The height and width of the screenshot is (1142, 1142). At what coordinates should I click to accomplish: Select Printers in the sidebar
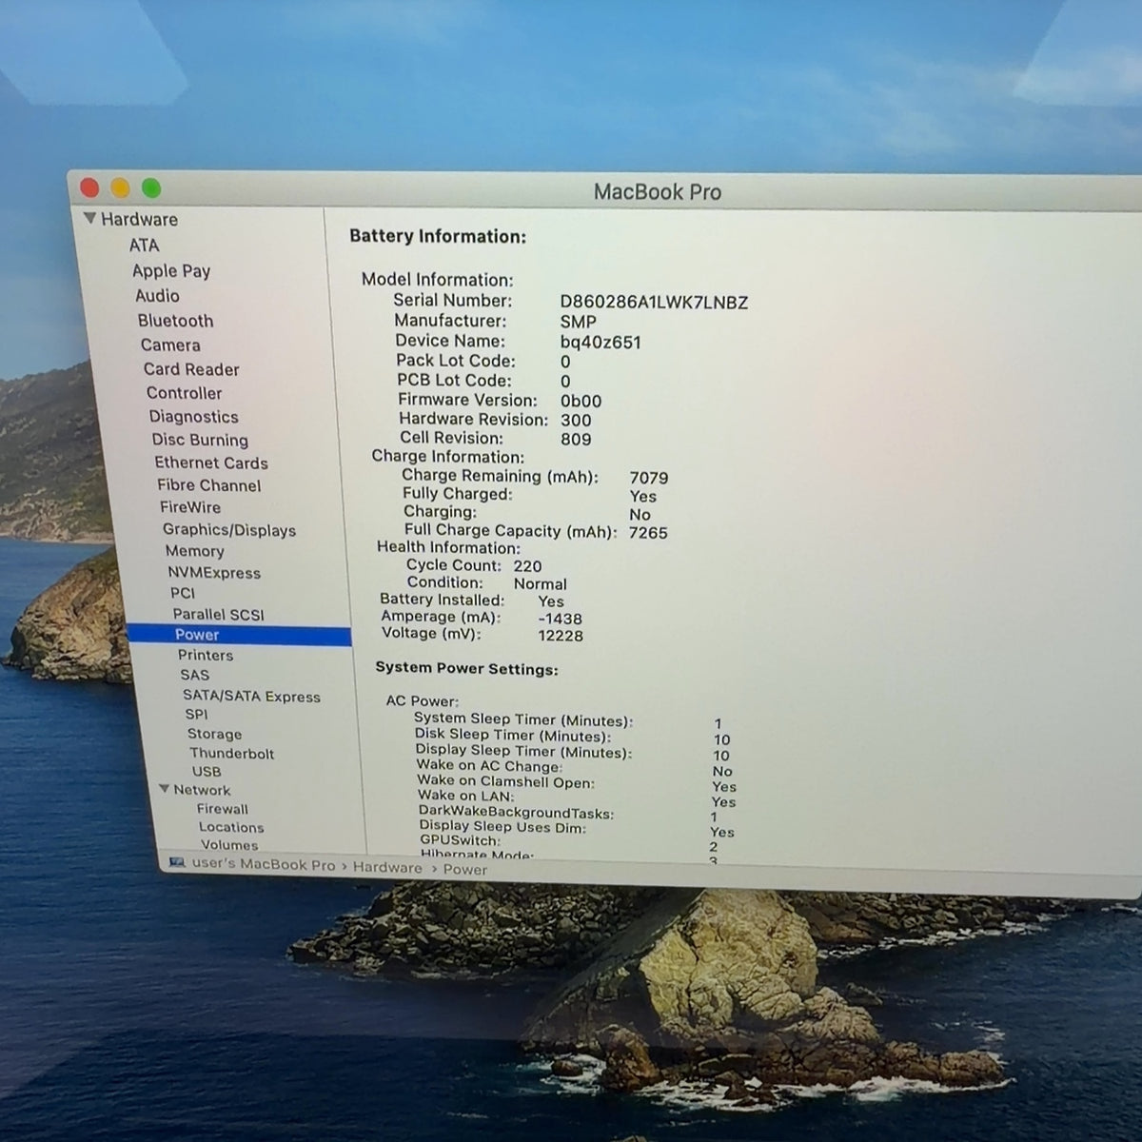206,655
